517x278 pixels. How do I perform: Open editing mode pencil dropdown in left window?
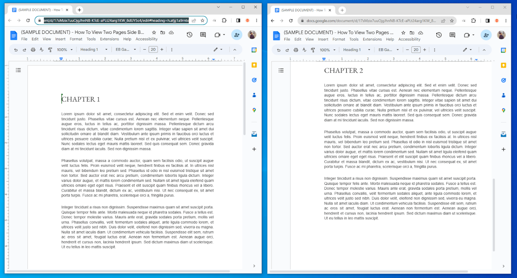point(218,50)
